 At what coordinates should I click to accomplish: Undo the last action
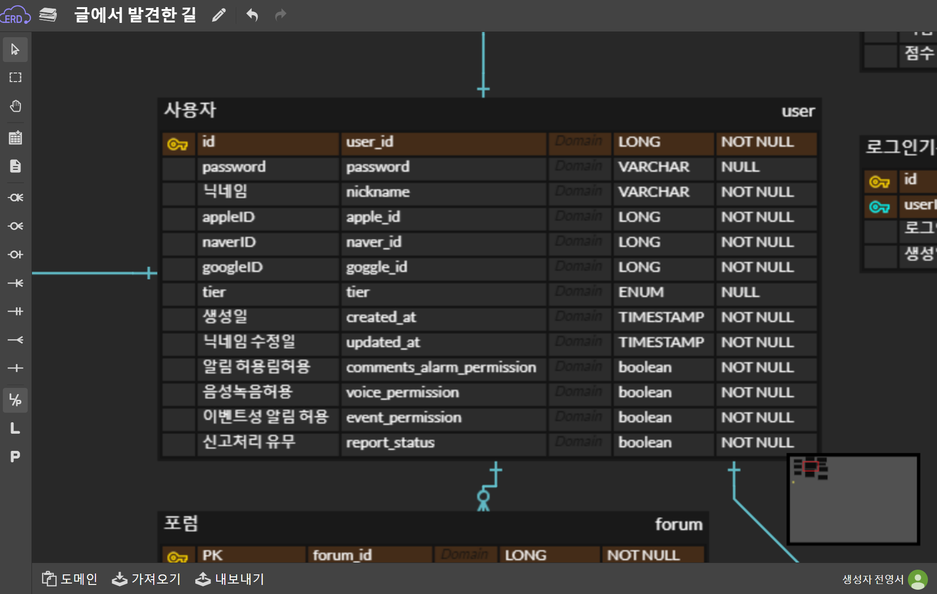(252, 15)
